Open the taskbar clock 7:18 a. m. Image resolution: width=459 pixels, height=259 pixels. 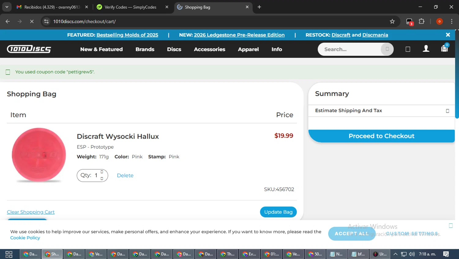[427, 254]
